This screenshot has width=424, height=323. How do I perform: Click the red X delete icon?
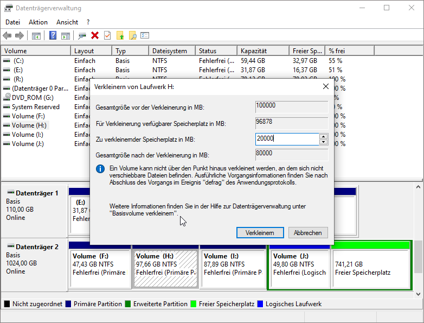pos(95,36)
